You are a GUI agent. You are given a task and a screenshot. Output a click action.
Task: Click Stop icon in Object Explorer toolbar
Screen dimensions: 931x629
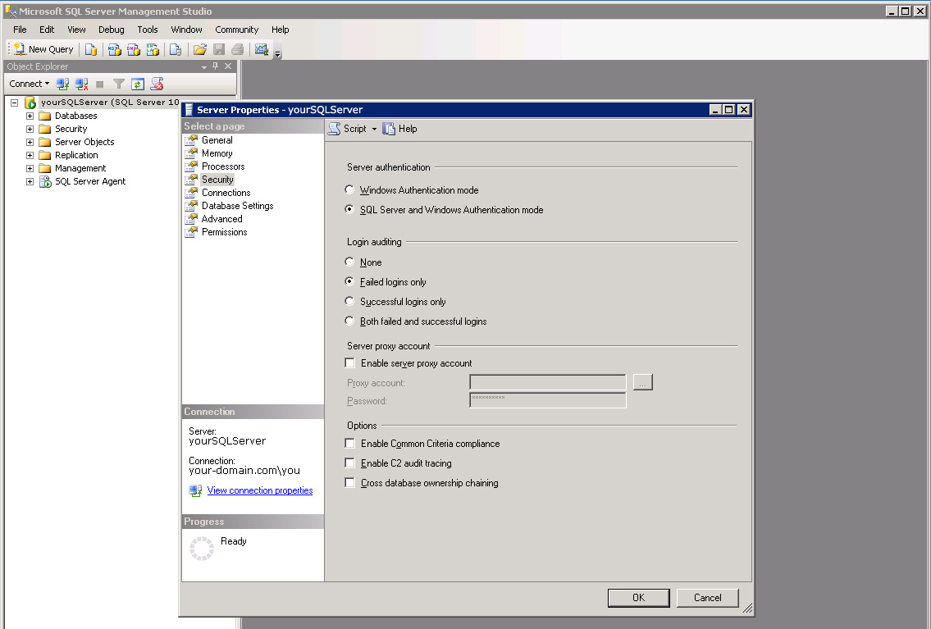click(x=100, y=84)
